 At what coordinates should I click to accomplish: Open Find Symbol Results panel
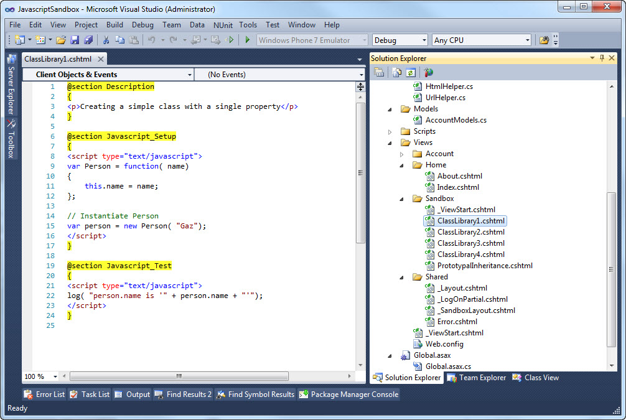[x=255, y=394]
